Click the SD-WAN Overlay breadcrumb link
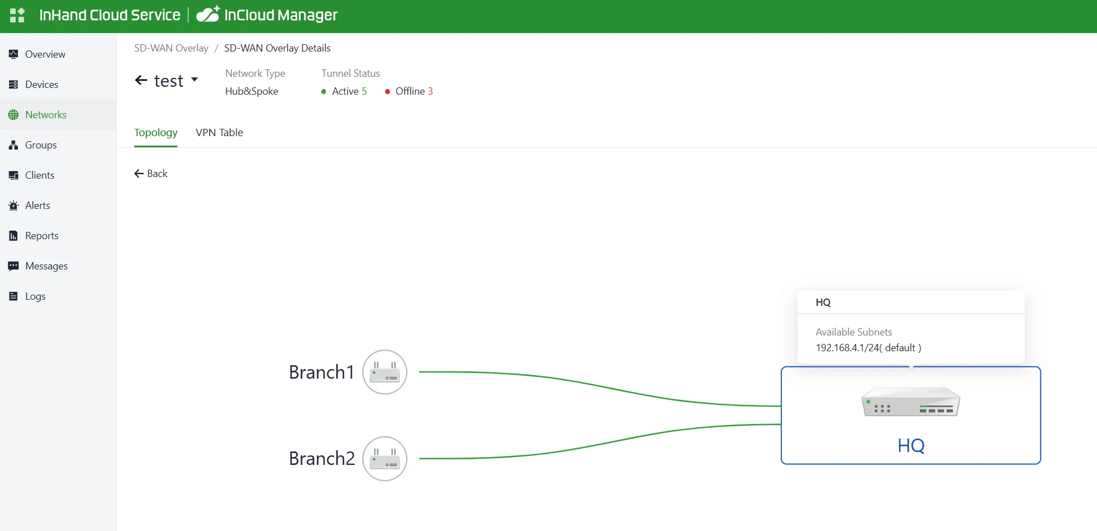The image size is (1097, 531). tap(171, 48)
